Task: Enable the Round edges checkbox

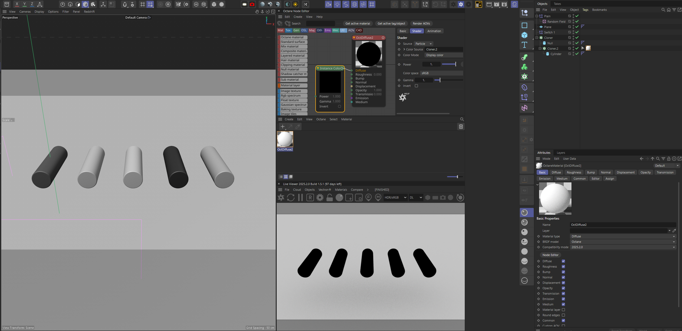Action: click(563, 315)
